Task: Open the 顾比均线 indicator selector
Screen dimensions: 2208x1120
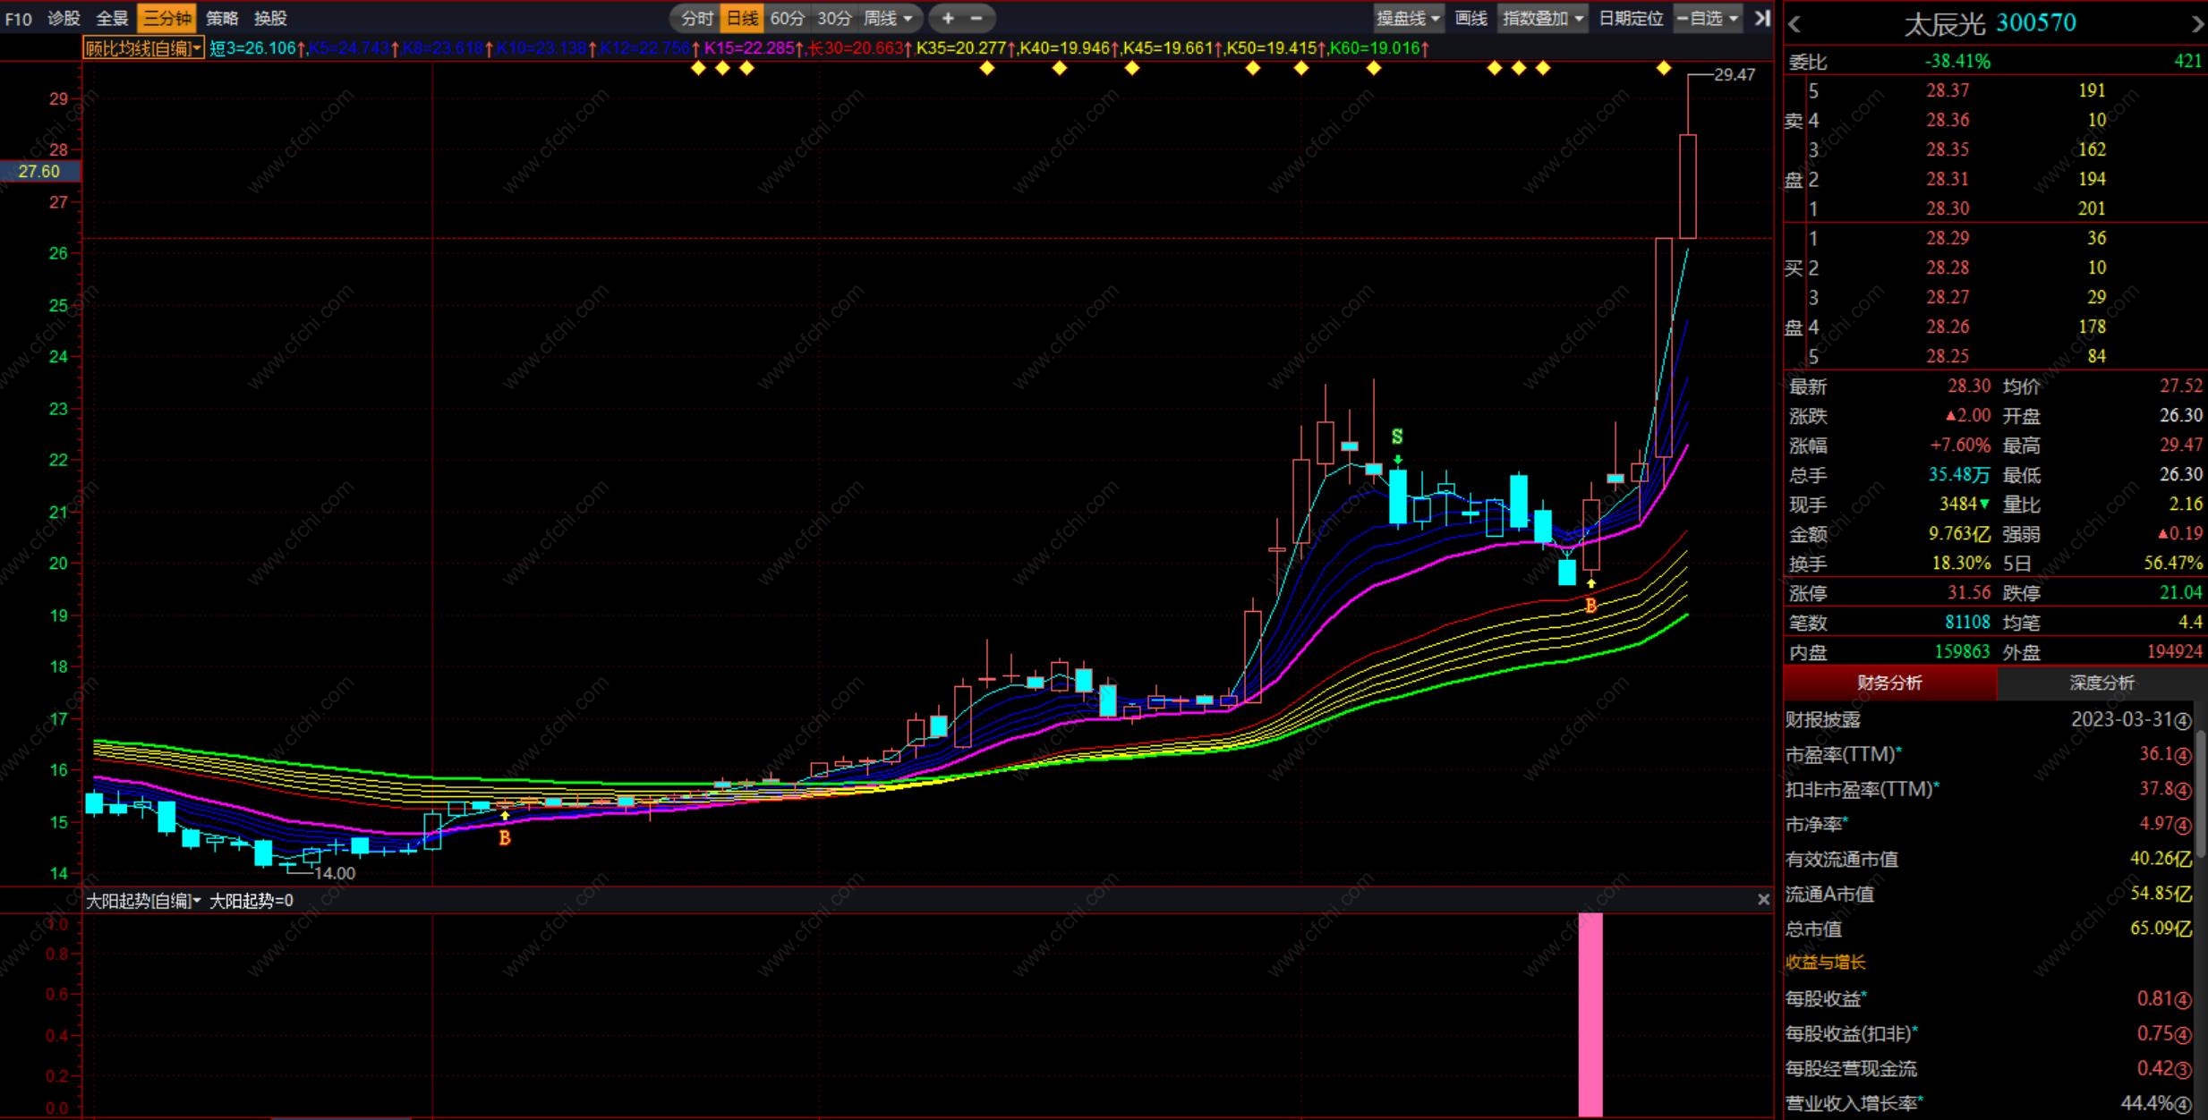Action: point(143,48)
